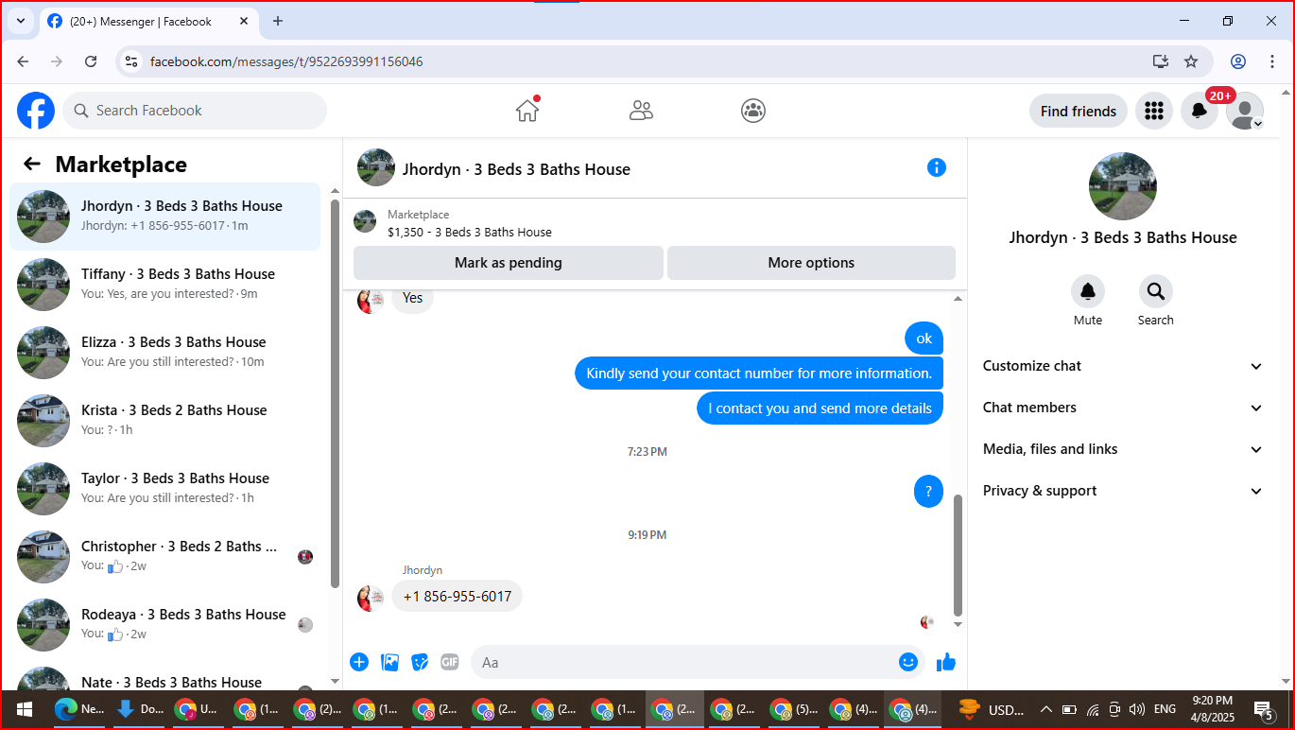Click the large house thumbnail in info panel
Screen dimensions: 1295x730
1123,186
